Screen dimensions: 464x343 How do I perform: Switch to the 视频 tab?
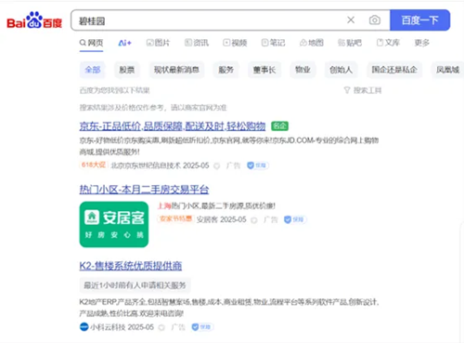point(235,43)
